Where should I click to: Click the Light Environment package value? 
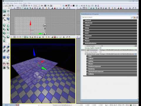tap(118, 50)
